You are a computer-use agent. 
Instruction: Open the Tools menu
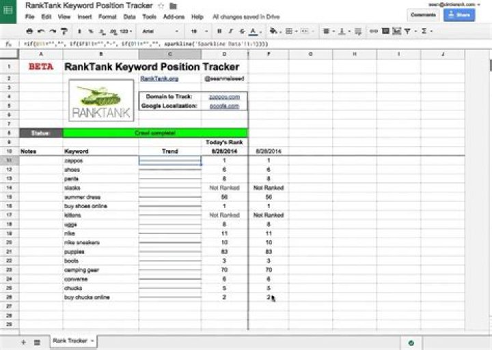coord(150,16)
